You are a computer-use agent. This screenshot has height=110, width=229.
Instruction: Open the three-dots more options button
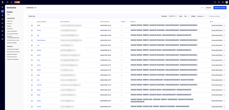[x=202, y=8]
